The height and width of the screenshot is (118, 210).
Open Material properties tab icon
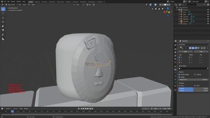pyautogui.click(x=175, y=86)
